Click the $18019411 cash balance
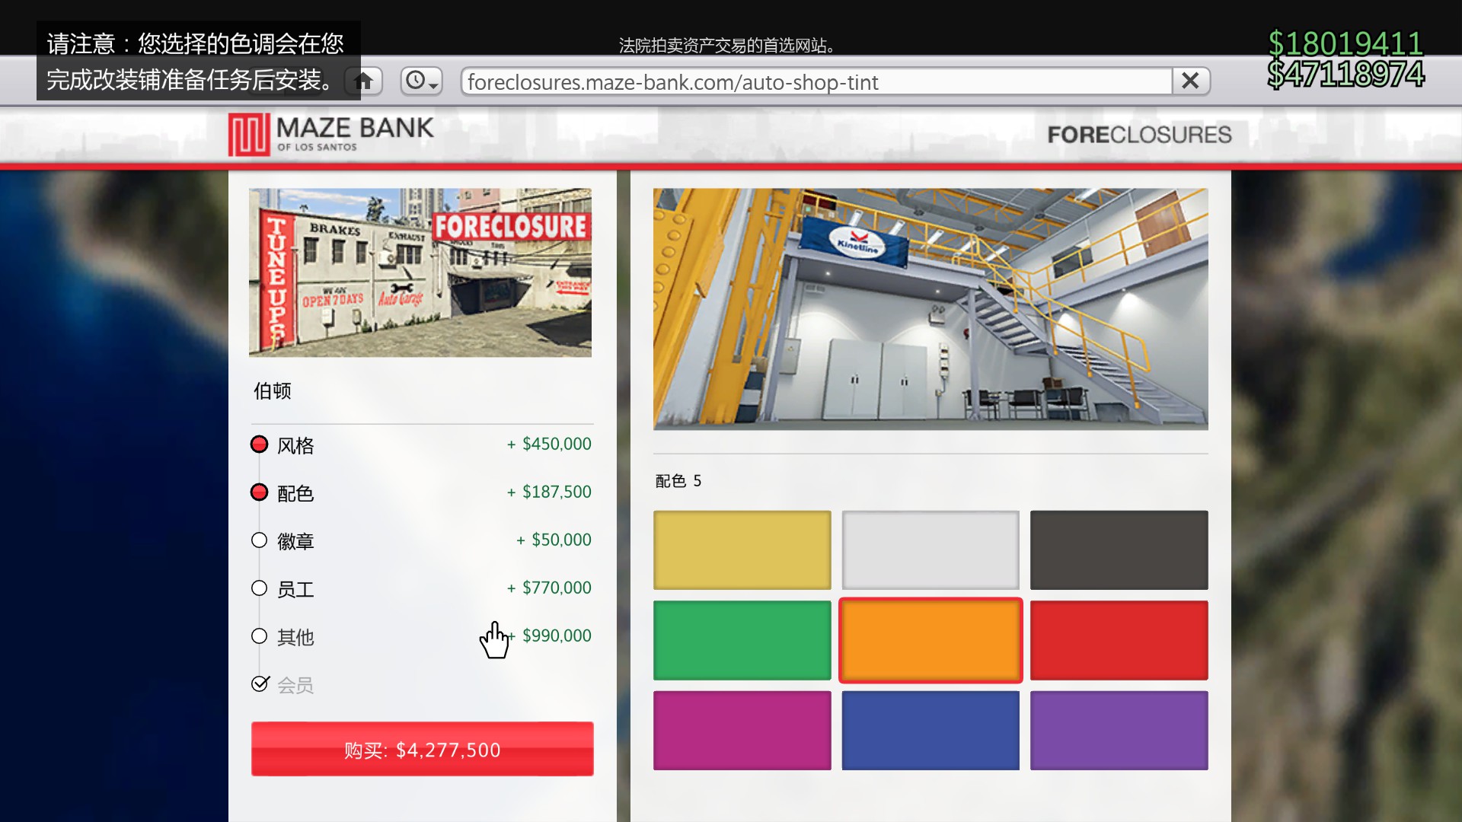1462x822 pixels. 1345,43
